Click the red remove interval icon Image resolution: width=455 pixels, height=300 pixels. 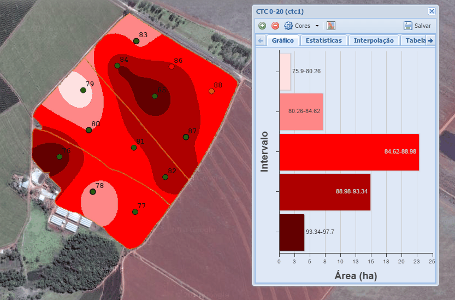(x=275, y=26)
